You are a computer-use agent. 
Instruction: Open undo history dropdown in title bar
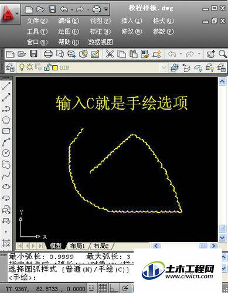tap(72, 9)
